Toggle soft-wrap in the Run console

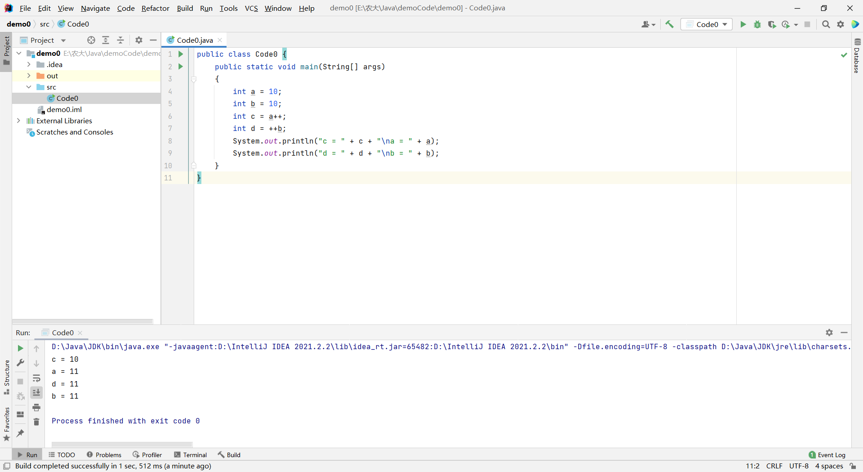click(36, 378)
